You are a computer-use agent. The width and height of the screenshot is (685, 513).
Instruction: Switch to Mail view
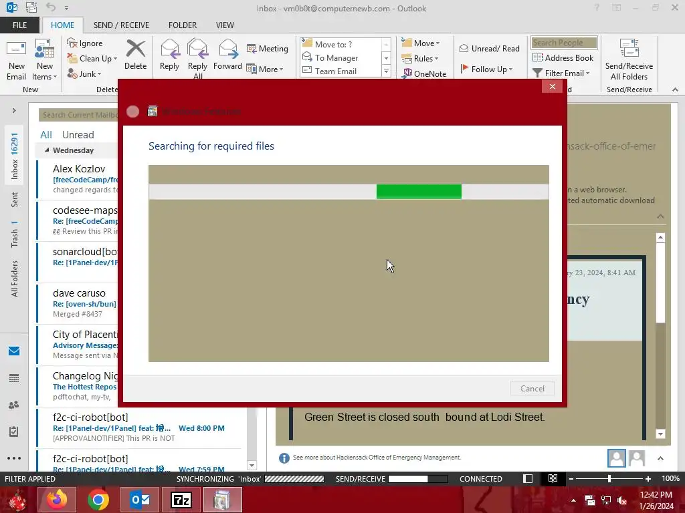pyautogui.click(x=14, y=351)
